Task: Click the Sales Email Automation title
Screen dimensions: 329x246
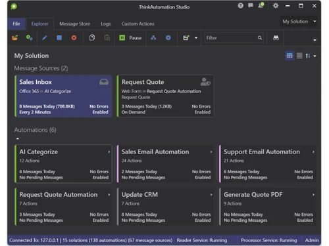Action: pyautogui.click(x=155, y=152)
